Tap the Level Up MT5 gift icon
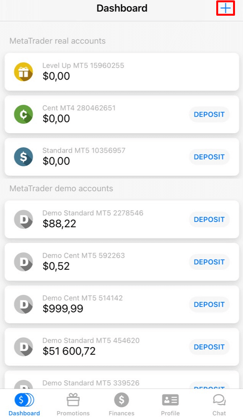The image size is (243, 417). coord(23,72)
